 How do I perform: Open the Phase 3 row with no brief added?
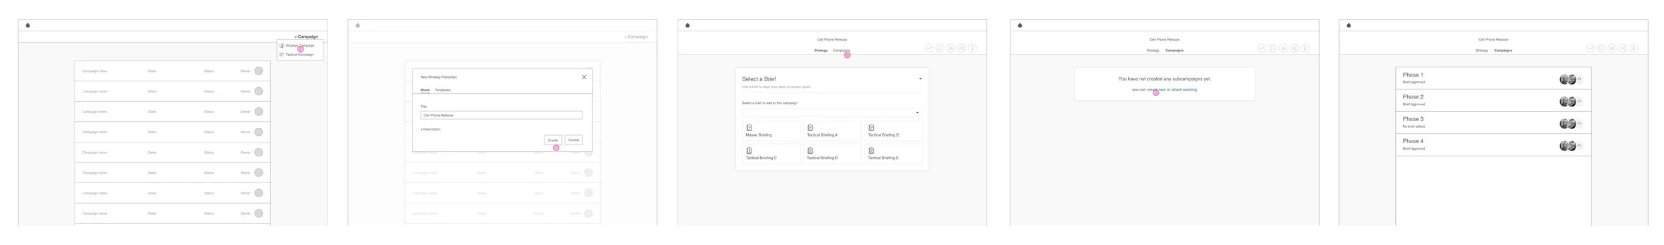1494,122
